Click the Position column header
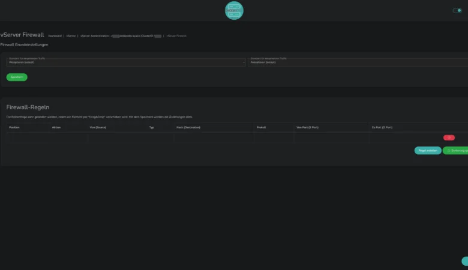Viewport: 468px width, 270px height. click(x=14, y=127)
